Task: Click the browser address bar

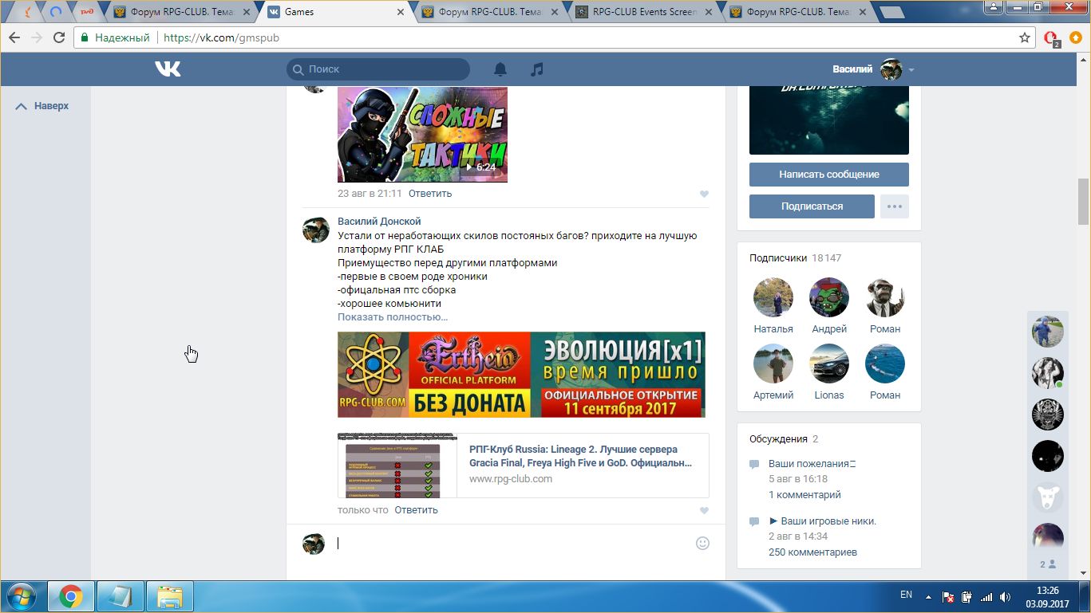Action: pos(553,37)
